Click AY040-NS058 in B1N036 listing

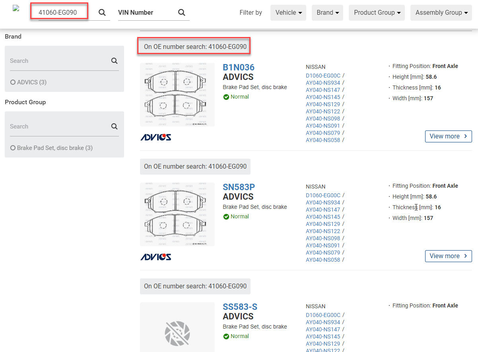point(323,140)
